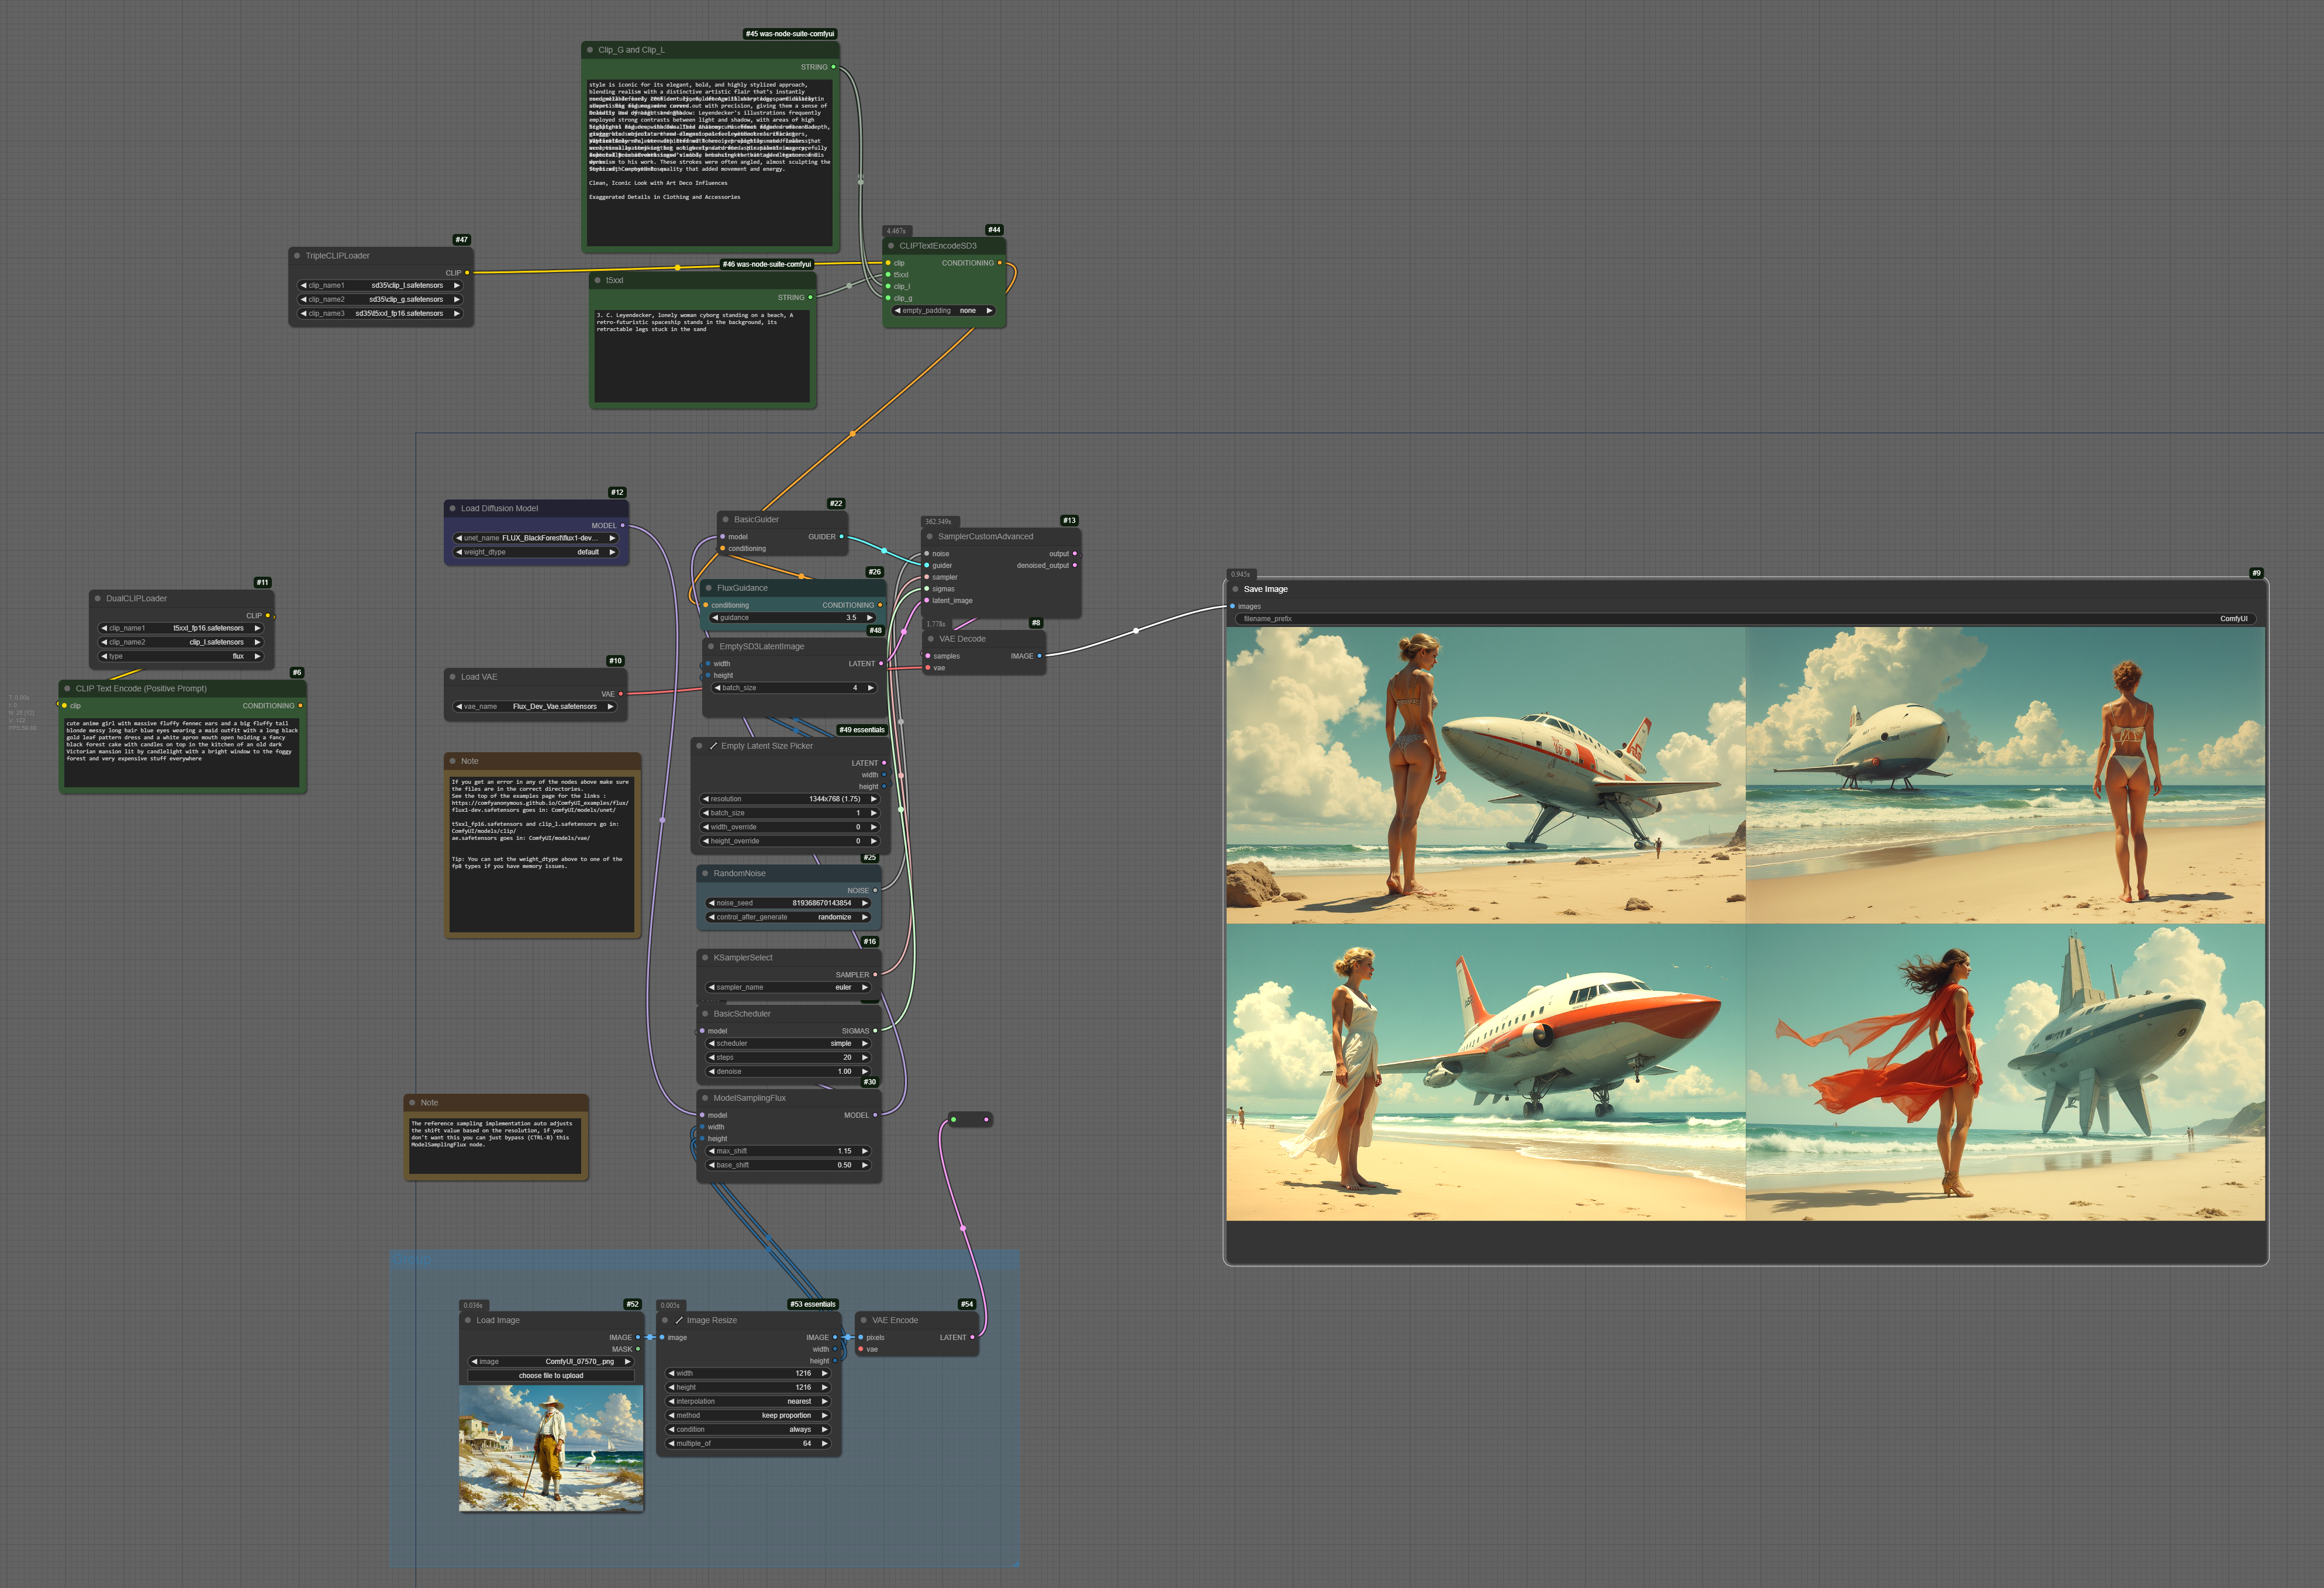Collapse the BasicScheduler node via its dot
Screen dimensions: 2324x1588
[x=706, y=1014]
